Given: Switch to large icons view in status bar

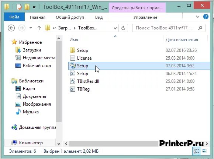Looking at the screenshot, I should tap(204, 151).
